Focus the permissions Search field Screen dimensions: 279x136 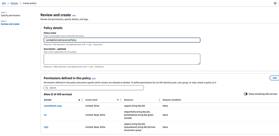(94, 88)
